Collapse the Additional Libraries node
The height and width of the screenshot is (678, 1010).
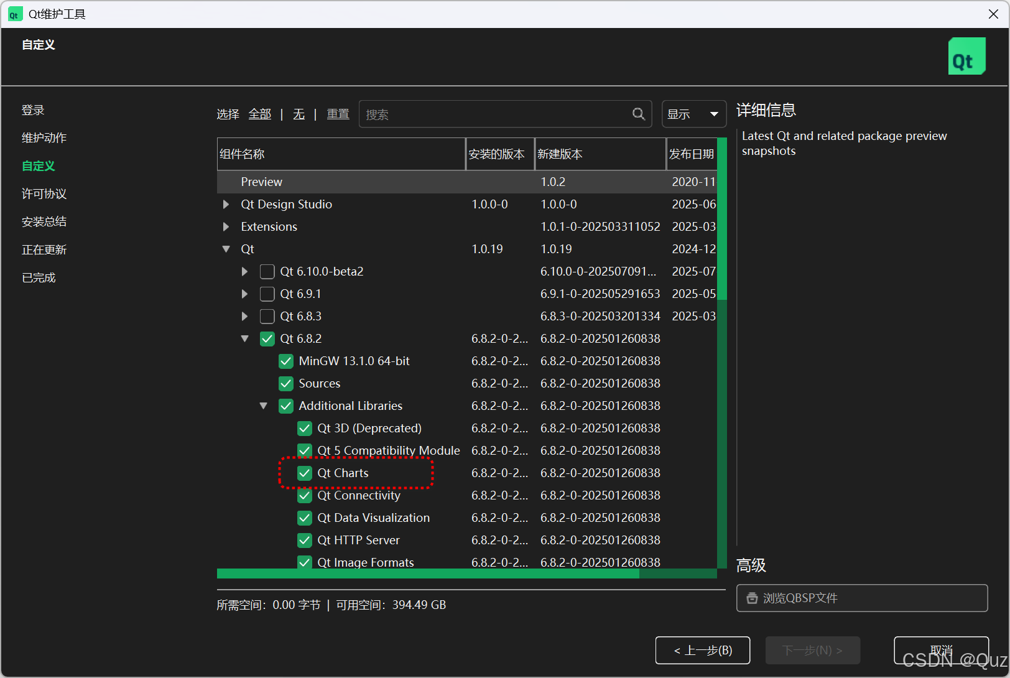click(x=263, y=406)
